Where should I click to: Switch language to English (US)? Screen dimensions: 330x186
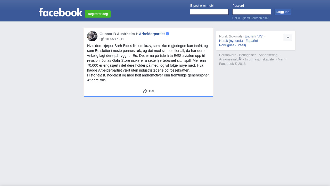click(x=254, y=36)
